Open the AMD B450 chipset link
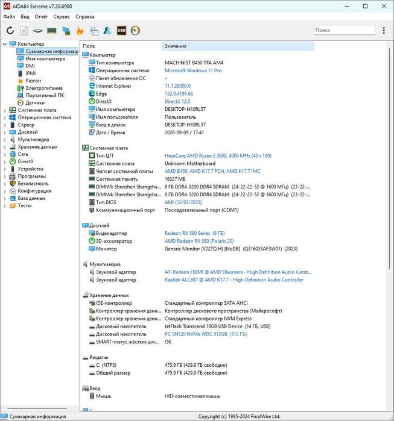This screenshot has height=421, width=394. (x=212, y=171)
